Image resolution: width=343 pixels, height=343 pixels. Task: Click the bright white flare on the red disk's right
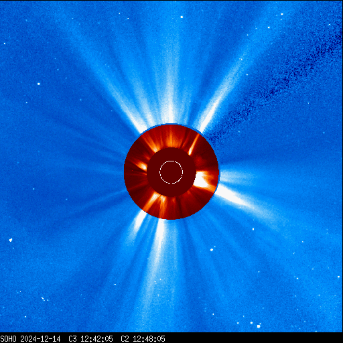point(202,180)
